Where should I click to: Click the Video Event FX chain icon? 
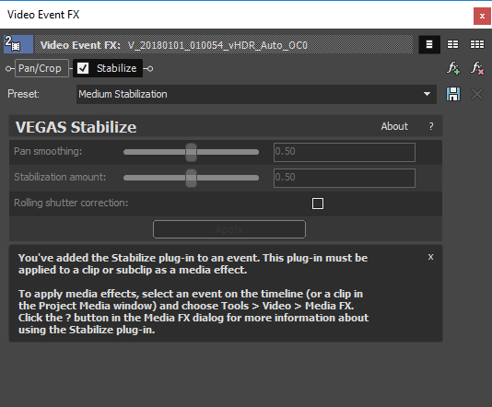[x=18, y=44]
